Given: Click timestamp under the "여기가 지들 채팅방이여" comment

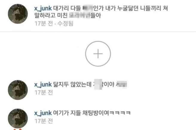Looking at the screenshot, I should point(44,121).
